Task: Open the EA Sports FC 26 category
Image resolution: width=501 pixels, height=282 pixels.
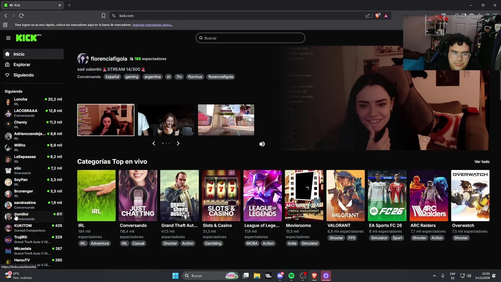Action: point(387,195)
